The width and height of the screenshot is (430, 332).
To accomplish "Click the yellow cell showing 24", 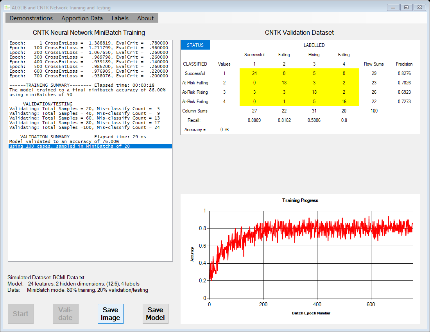I will [254, 73].
